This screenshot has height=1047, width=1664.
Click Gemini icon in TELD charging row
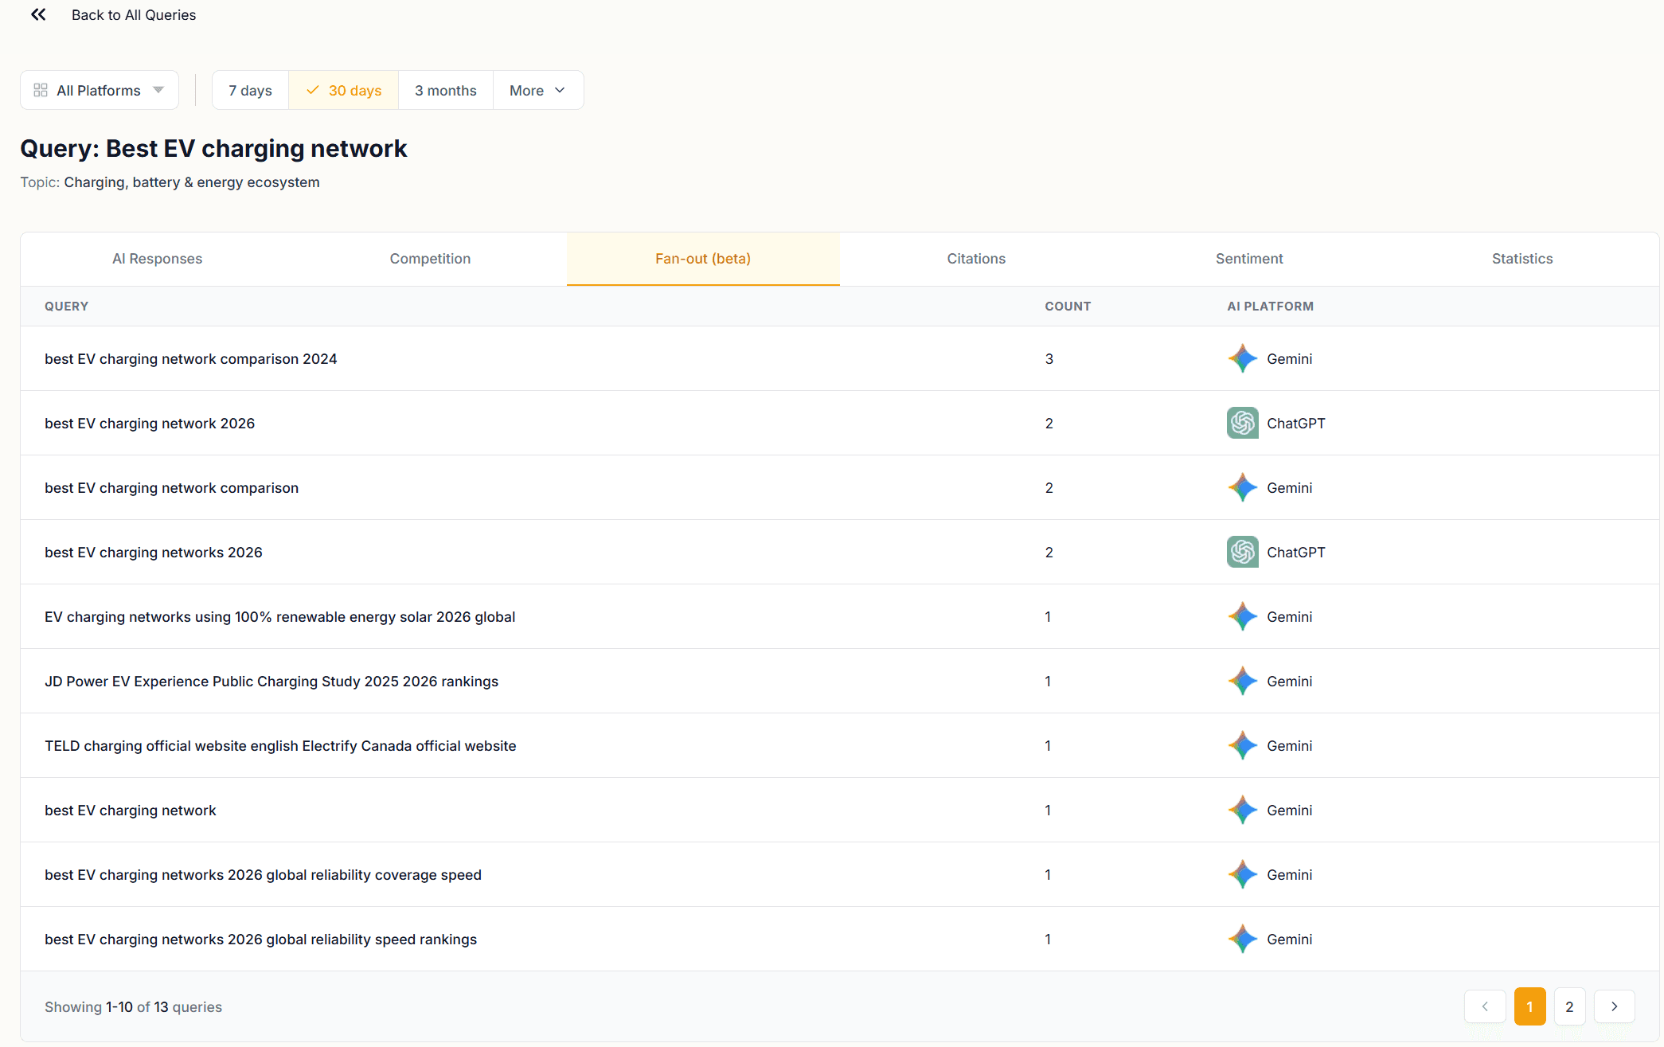point(1242,745)
